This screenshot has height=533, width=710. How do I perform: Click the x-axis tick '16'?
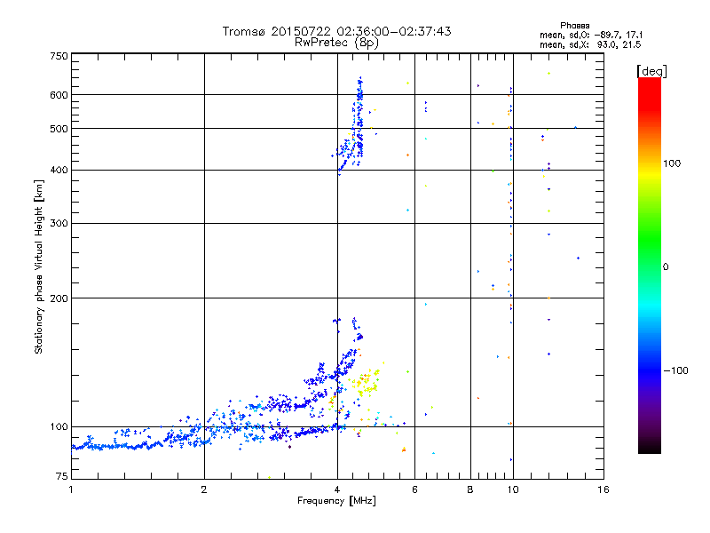click(603, 489)
